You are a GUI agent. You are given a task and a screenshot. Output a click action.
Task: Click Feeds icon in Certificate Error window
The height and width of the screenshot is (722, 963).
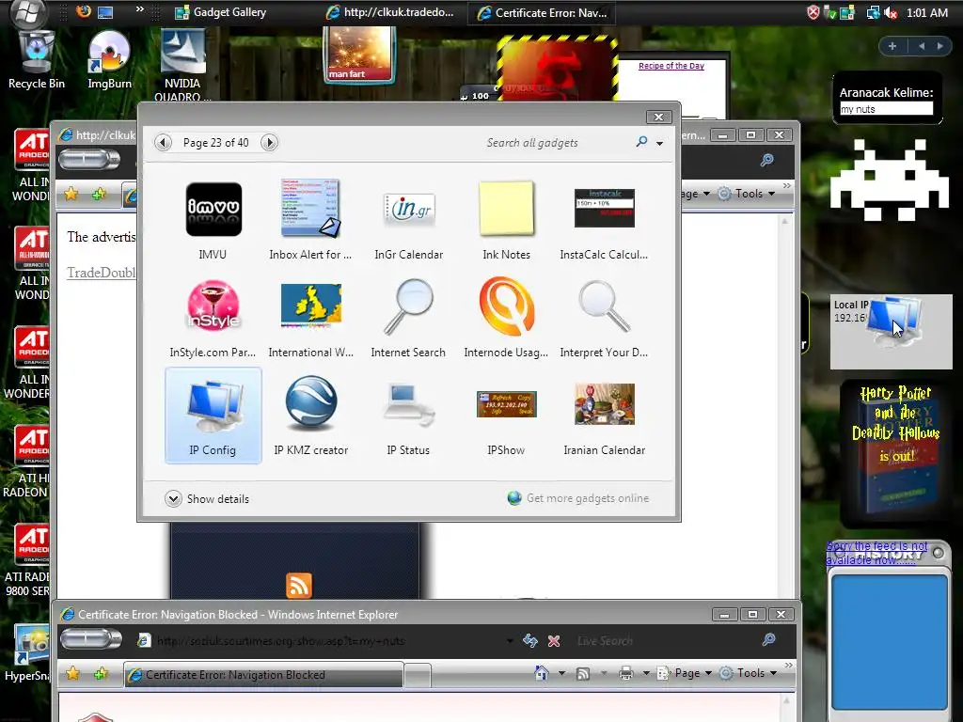click(583, 673)
